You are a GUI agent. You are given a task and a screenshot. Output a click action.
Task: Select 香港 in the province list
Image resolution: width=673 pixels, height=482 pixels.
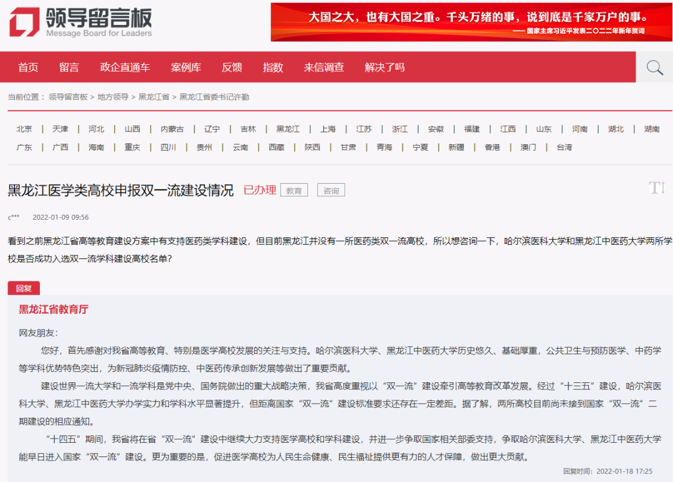point(492,148)
